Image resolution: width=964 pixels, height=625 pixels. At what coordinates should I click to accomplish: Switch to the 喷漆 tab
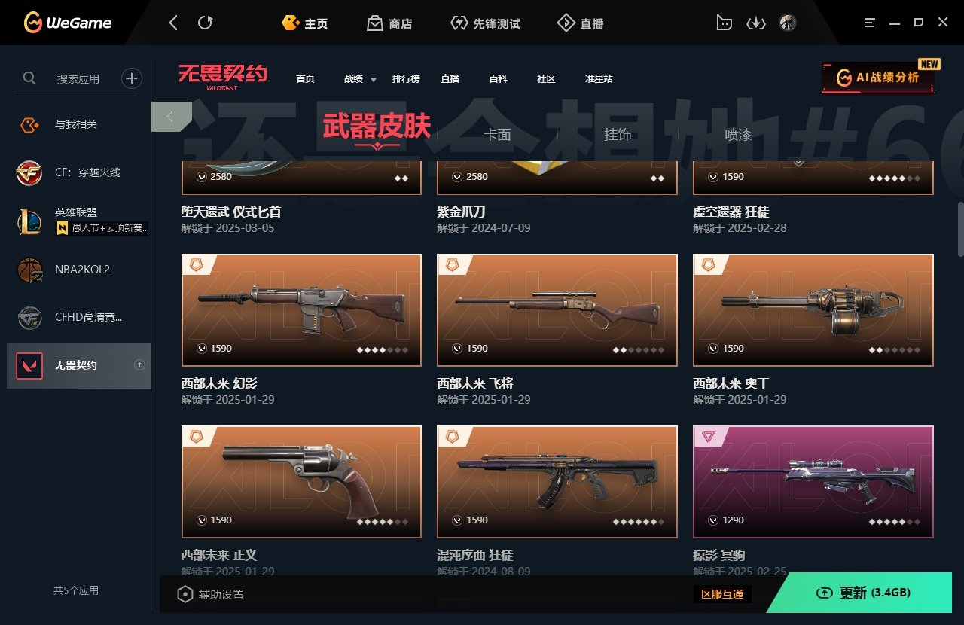click(x=738, y=135)
